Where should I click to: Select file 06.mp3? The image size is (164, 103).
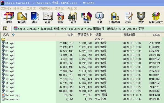[x=10, y=63]
